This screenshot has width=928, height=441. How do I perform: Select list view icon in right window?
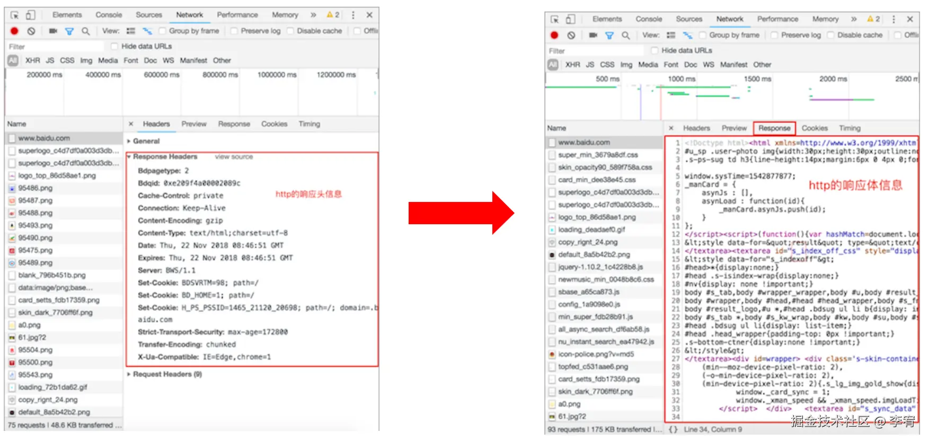coord(671,35)
